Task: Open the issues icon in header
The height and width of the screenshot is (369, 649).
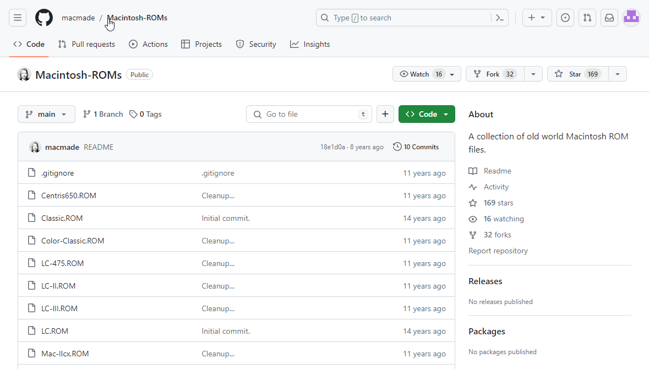Action: 565,18
